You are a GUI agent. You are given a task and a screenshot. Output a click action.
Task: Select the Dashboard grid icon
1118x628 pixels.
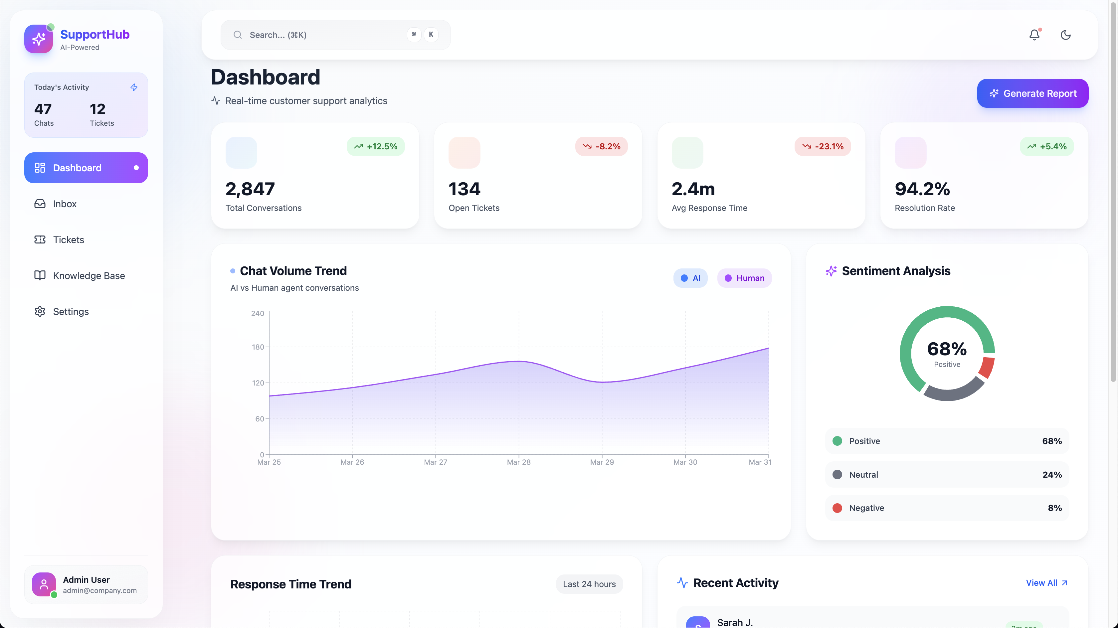(40, 168)
